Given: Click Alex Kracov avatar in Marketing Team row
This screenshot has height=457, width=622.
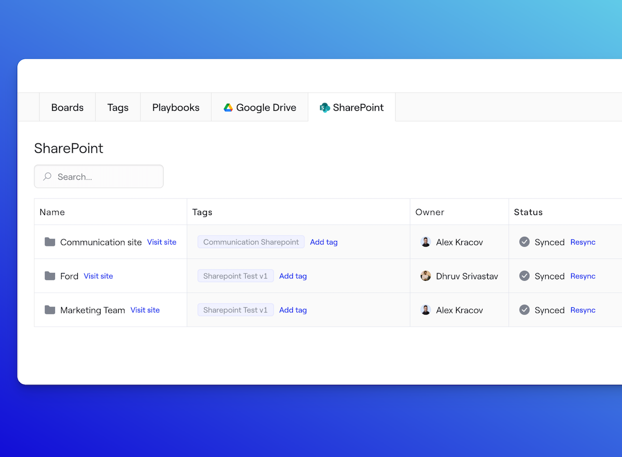Looking at the screenshot, I should pos(426,310).
